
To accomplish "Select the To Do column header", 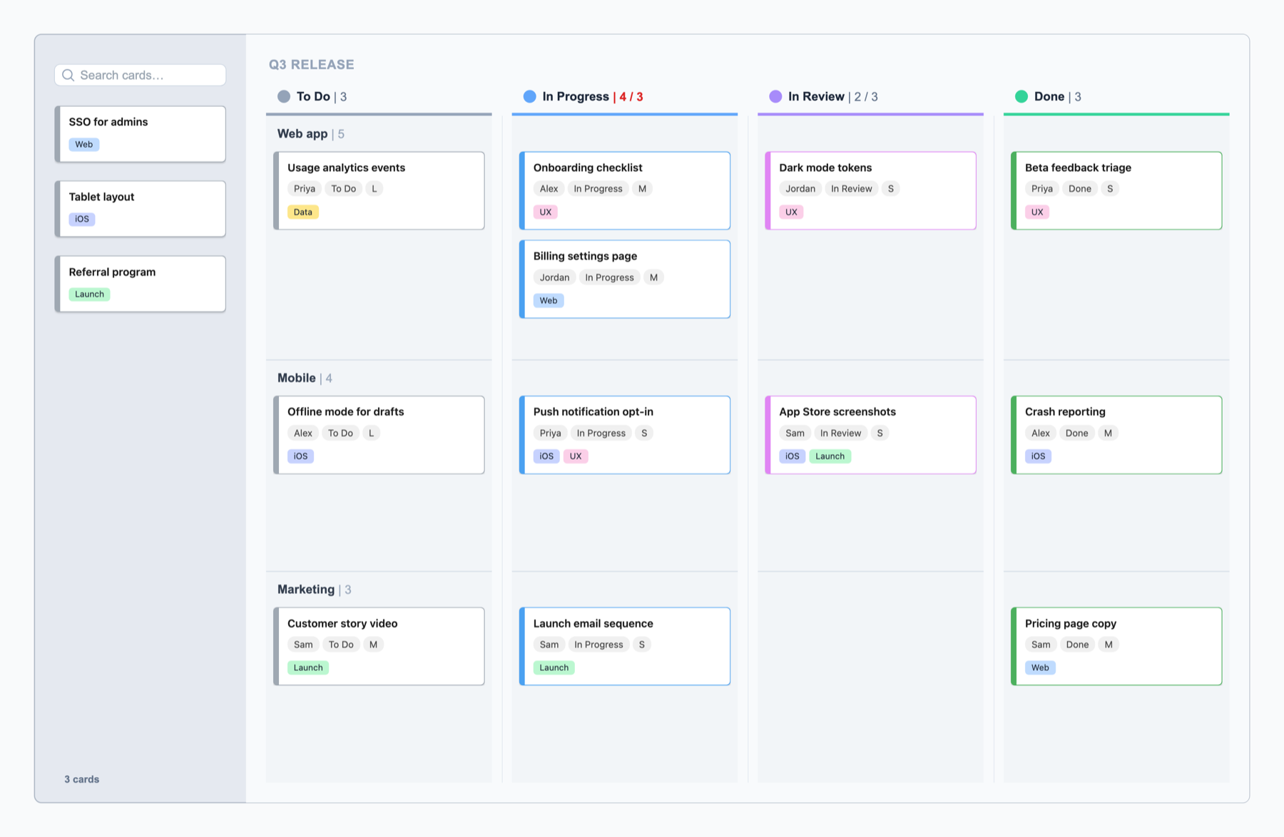I will (379, 96).
